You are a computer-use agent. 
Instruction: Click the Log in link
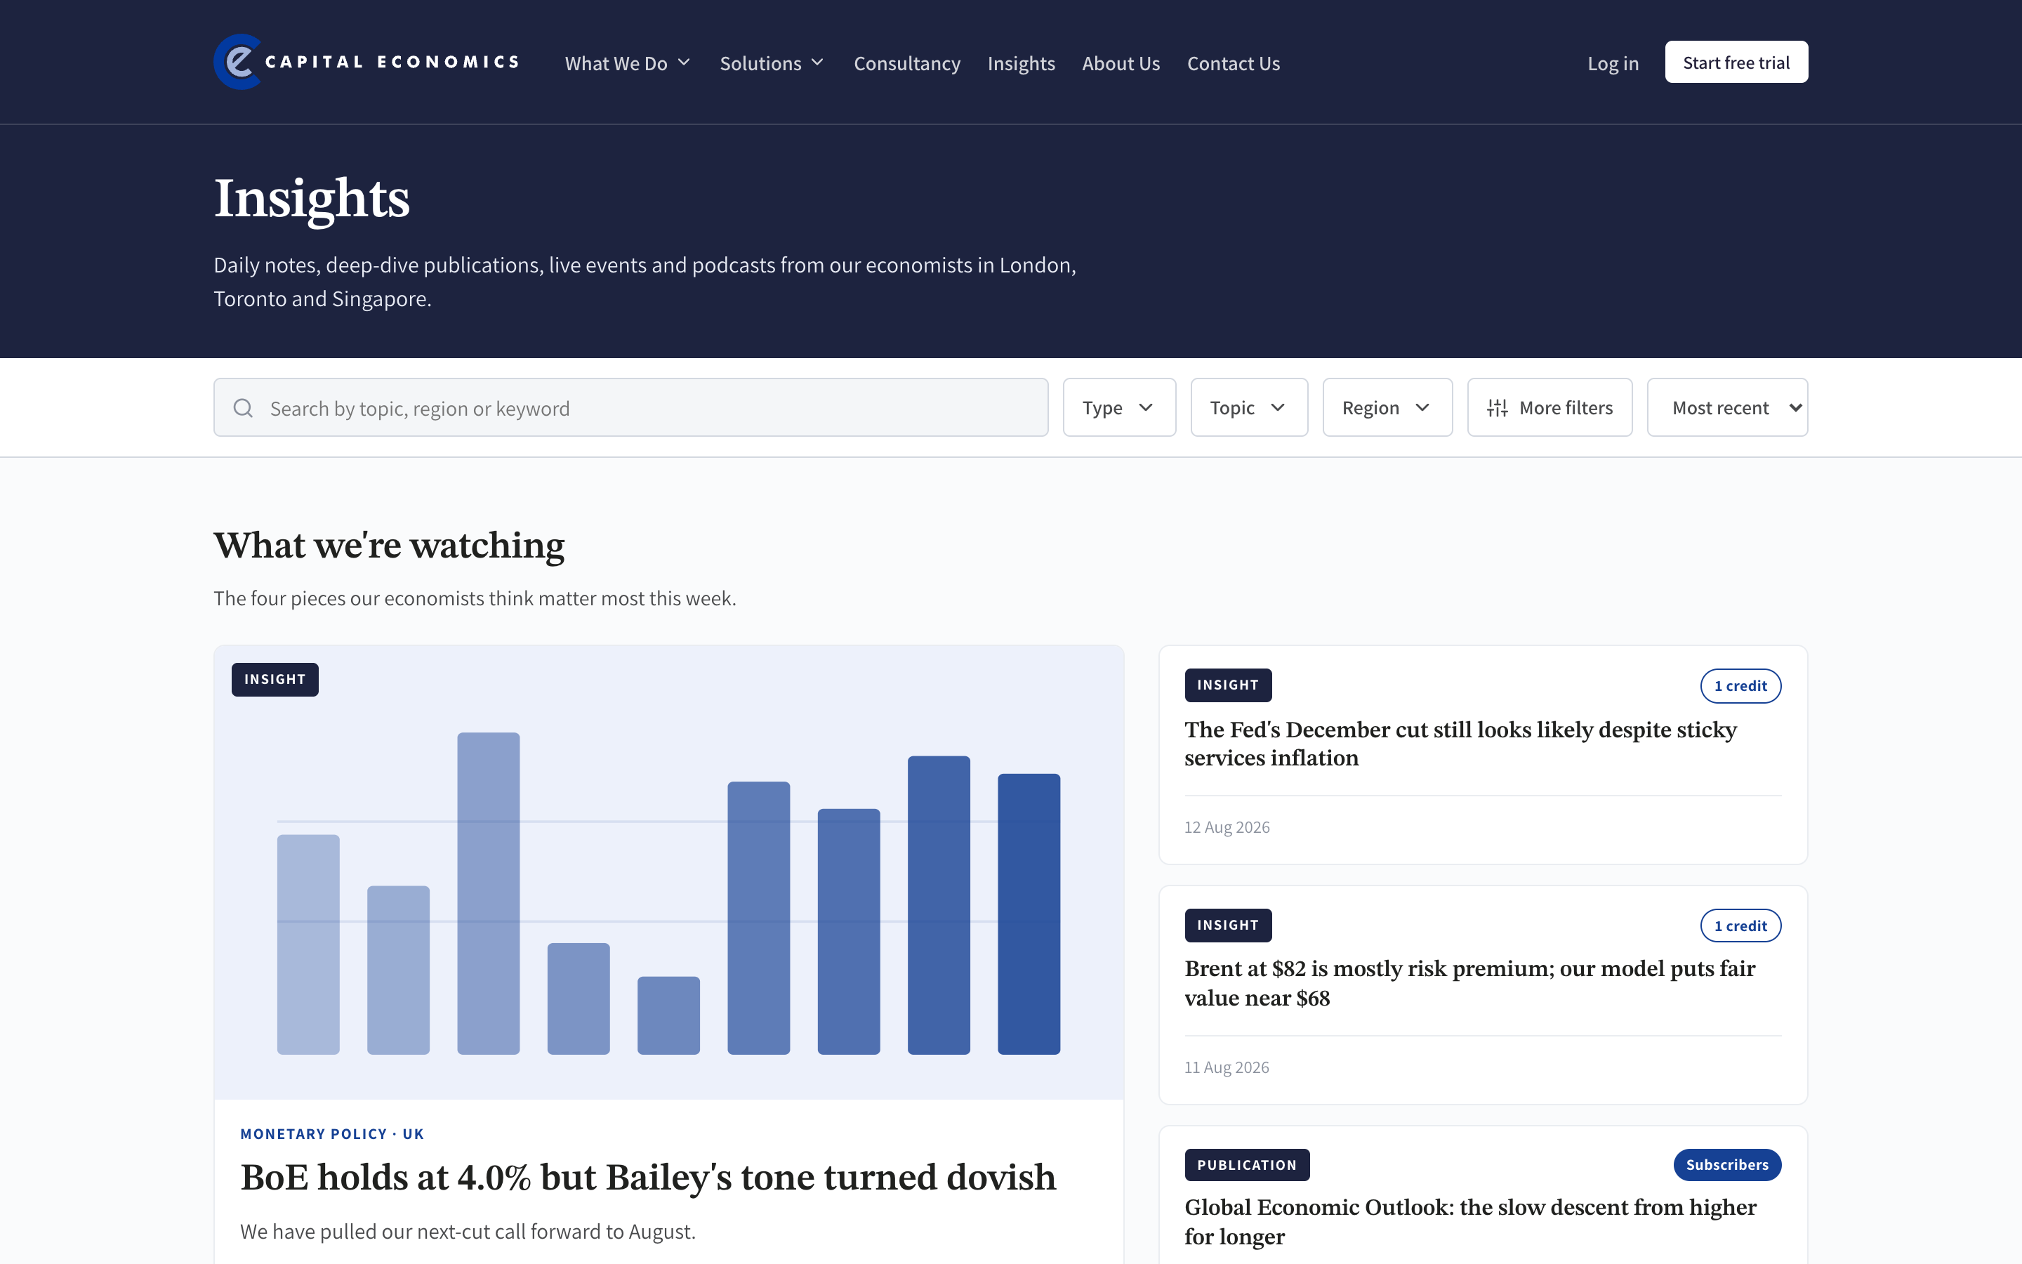click(x=1613, y=63)
